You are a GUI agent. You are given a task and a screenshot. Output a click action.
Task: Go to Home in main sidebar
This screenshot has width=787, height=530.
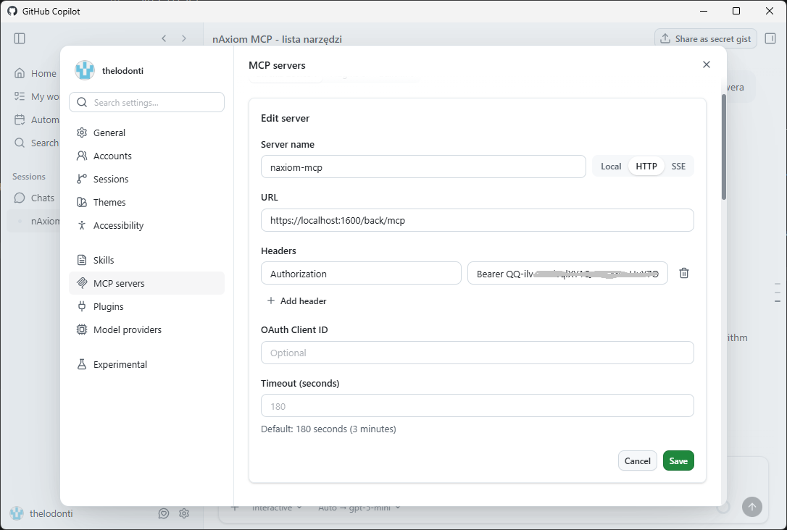click(35, 73)
